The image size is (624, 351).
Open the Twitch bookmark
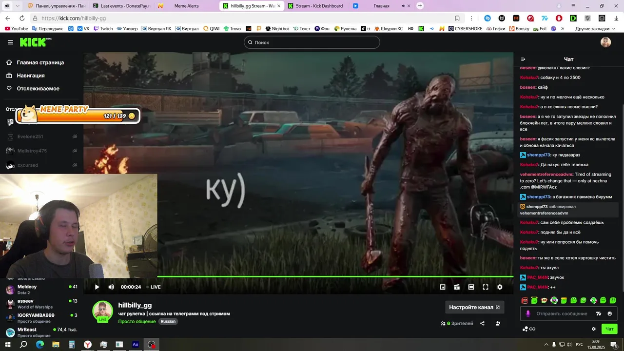pyautogui.click(x=102, y=29)
